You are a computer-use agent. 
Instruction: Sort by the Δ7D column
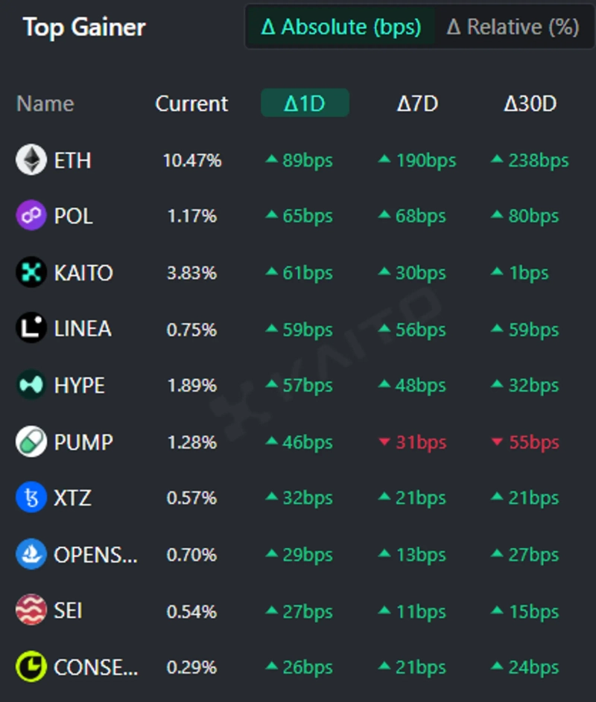tap(417, 103)
